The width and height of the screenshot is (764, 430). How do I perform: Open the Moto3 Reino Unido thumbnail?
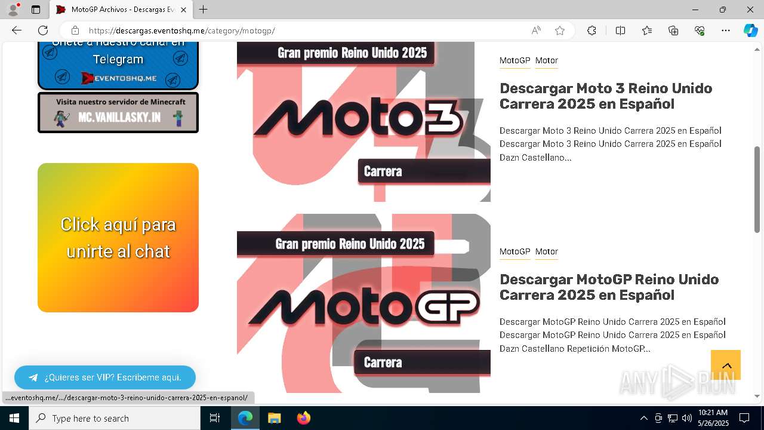(363, 122)
